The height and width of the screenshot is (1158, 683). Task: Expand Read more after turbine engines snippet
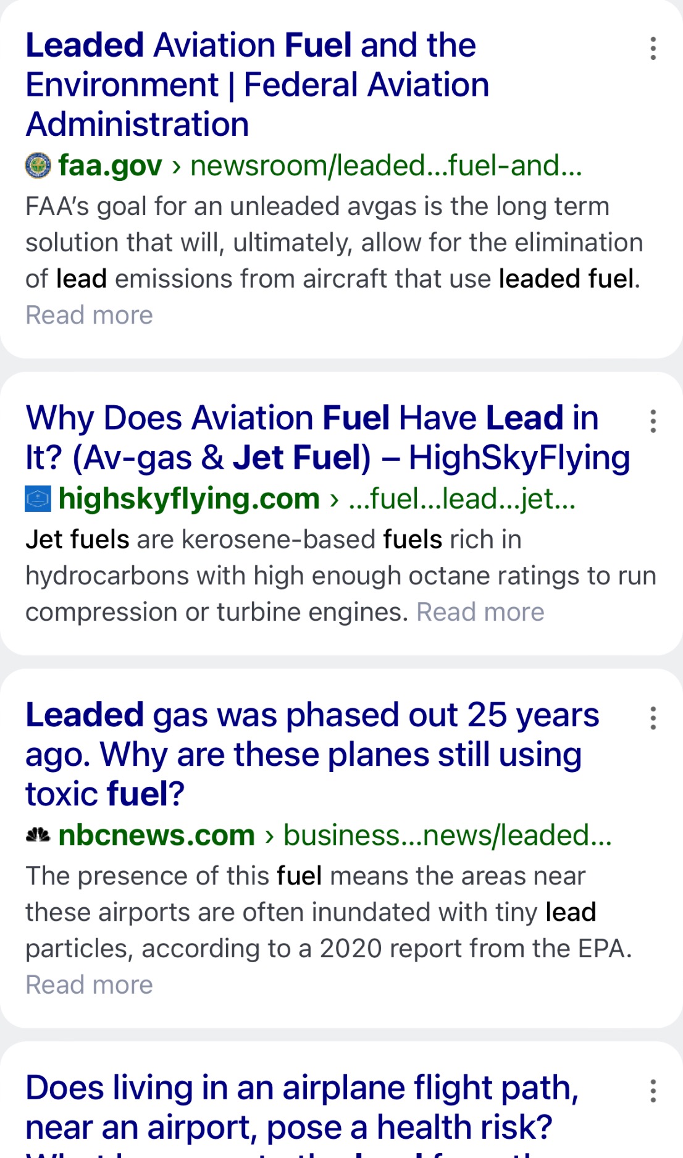click(x=480, y=613)
